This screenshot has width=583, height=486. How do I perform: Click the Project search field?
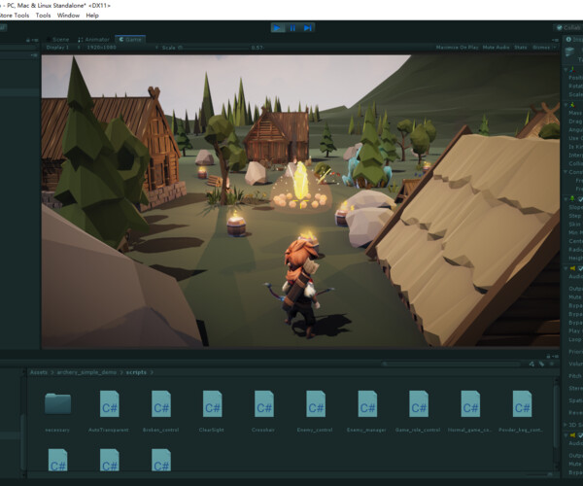(x=452, y=364)
